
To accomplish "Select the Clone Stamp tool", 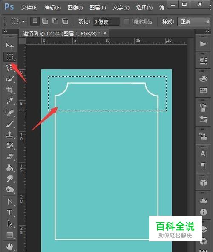I will coord(10,135).
